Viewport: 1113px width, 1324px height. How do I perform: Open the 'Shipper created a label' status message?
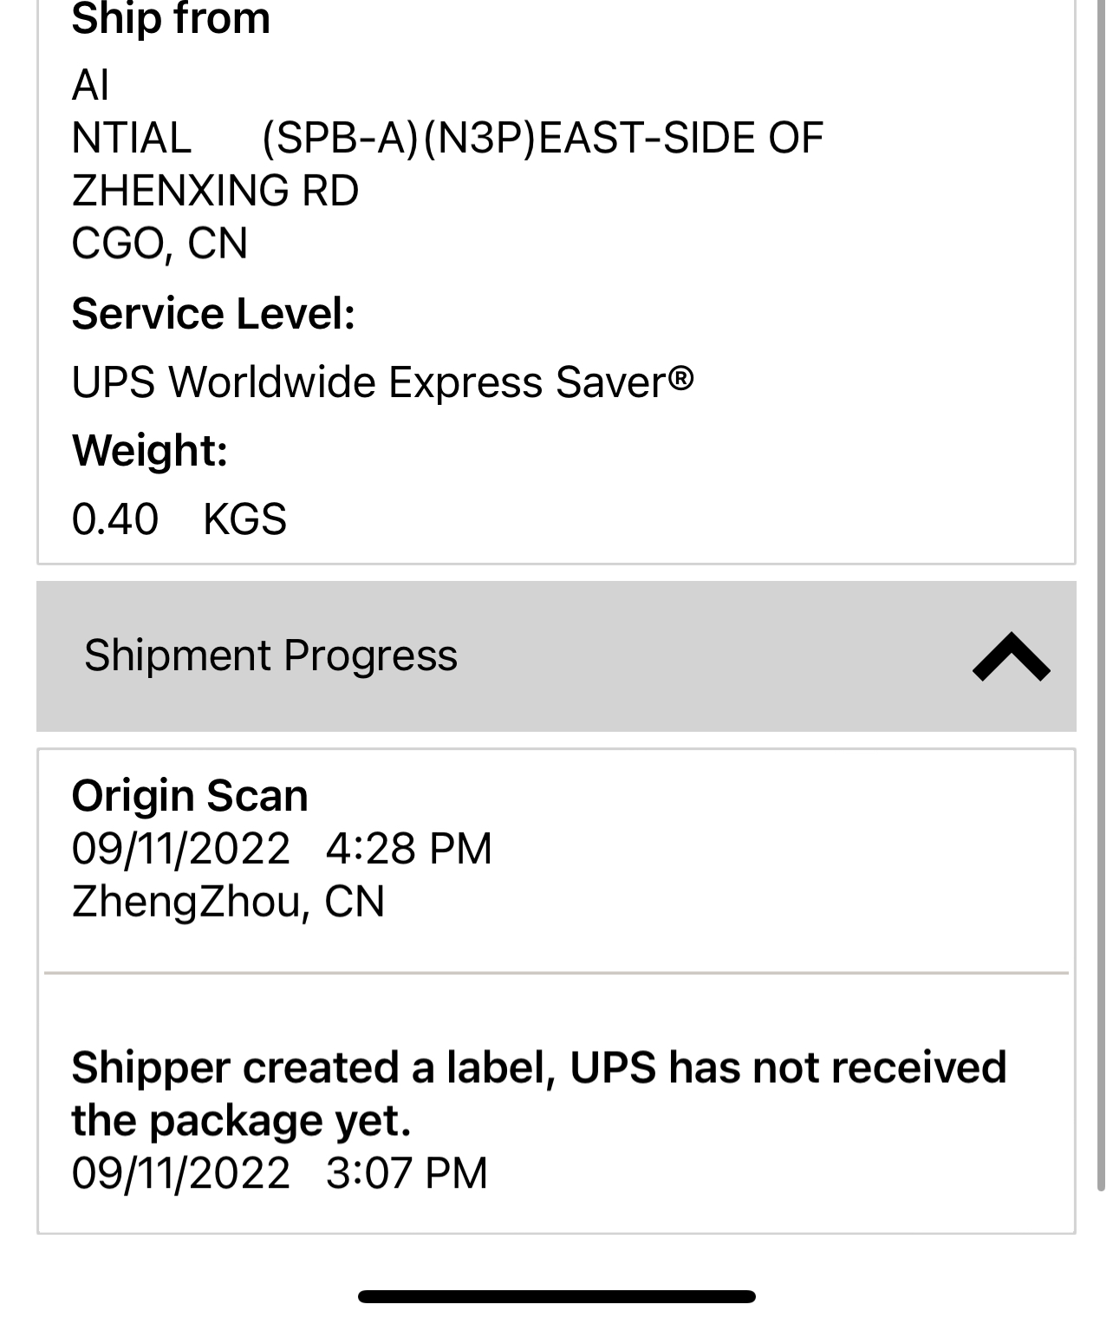538,1093
